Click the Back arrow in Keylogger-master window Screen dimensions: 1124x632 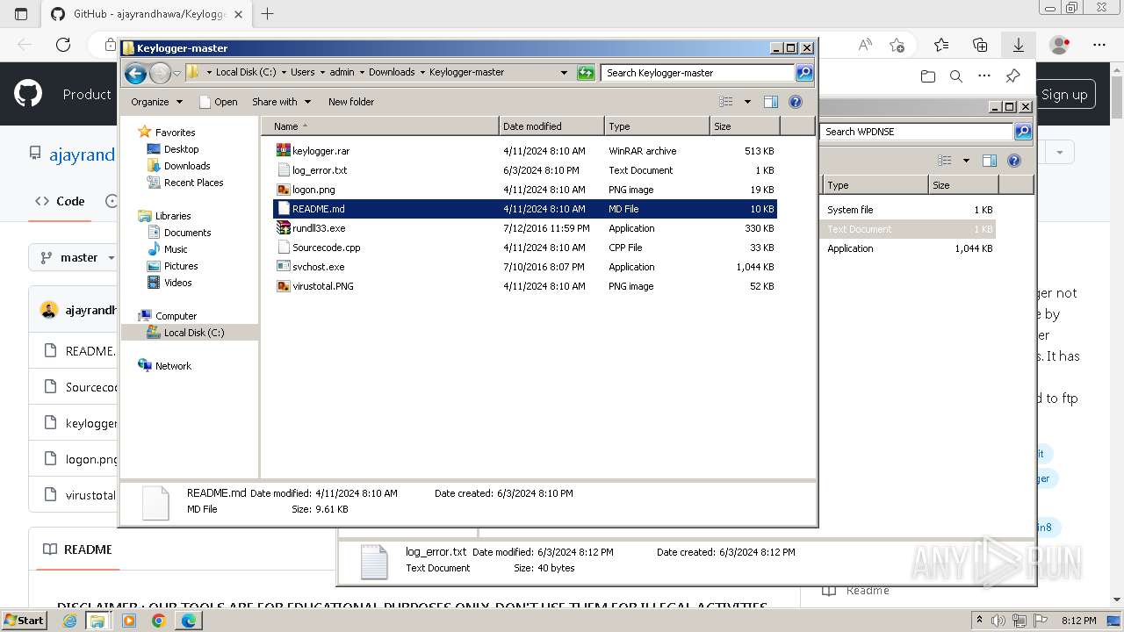click(135, 73)
